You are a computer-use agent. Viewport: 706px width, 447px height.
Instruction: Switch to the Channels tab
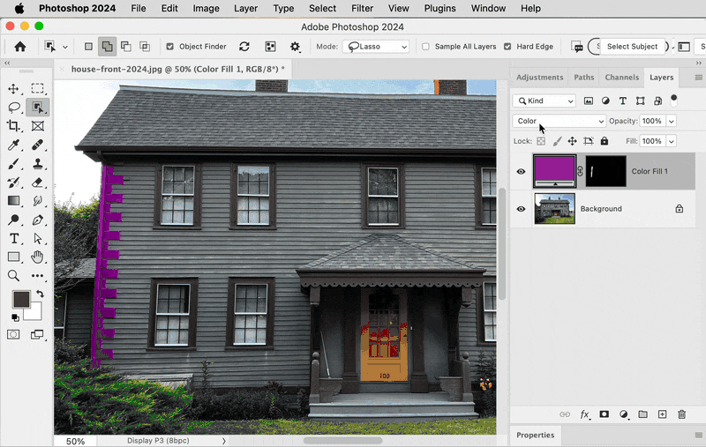622,78
